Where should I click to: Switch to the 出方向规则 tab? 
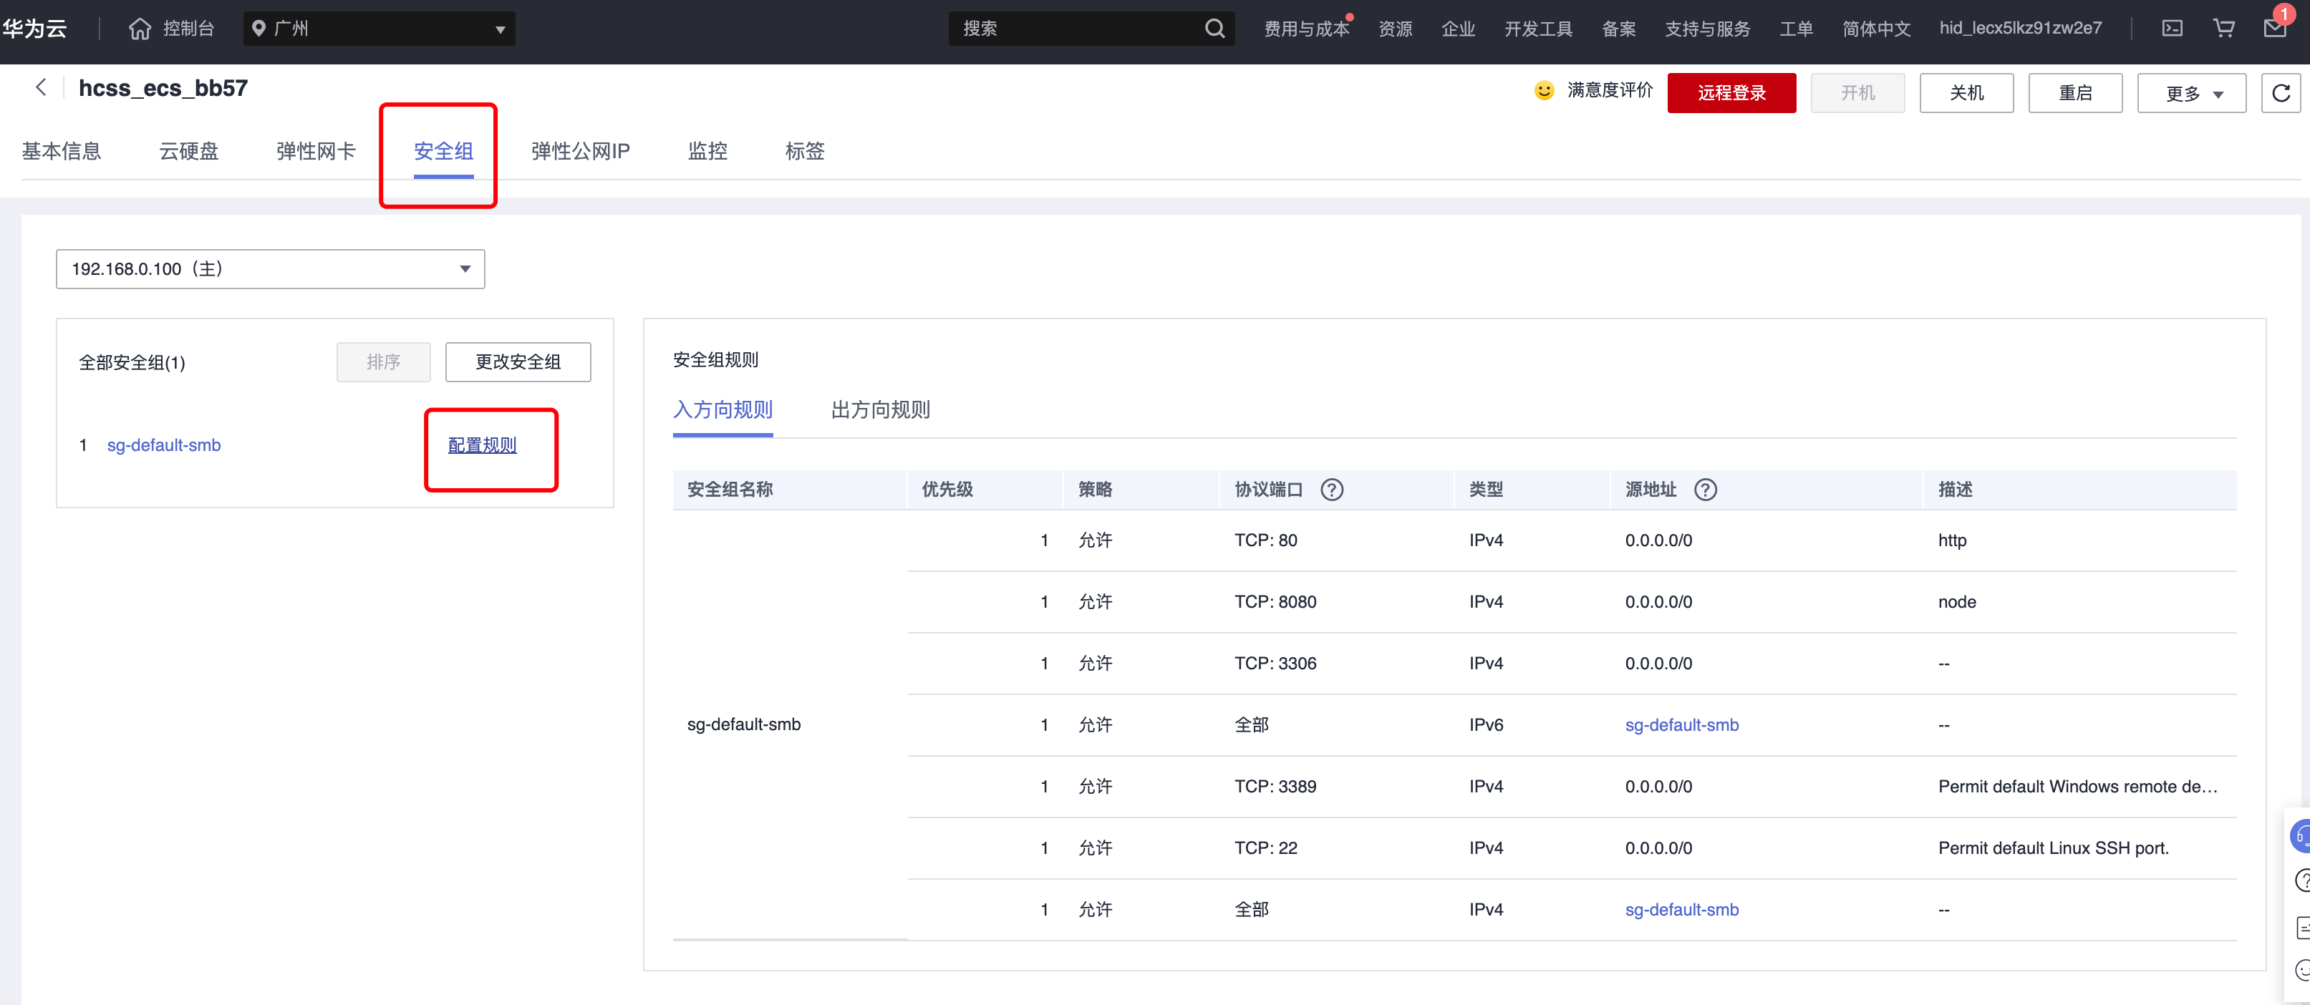(881, 409)
